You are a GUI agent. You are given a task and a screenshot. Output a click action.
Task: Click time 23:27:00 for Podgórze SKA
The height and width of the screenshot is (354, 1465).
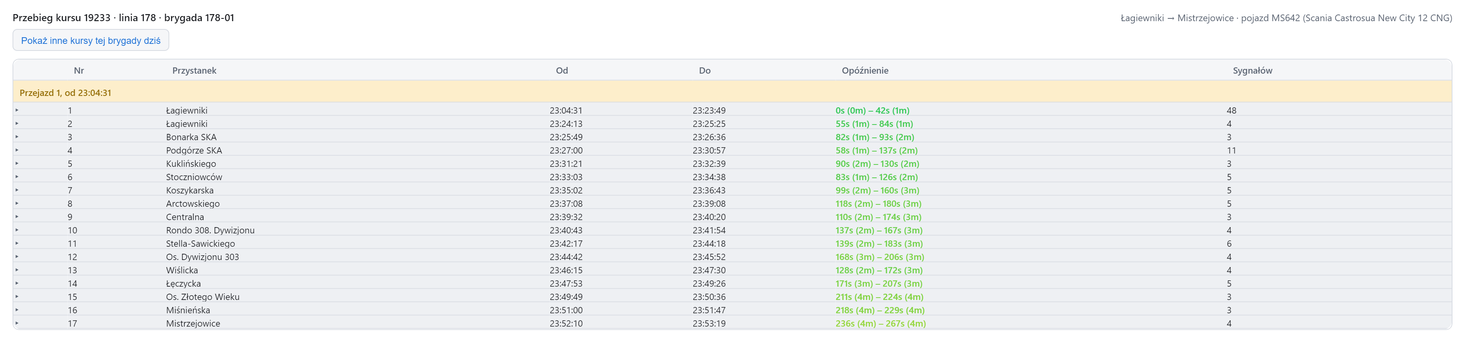[x=566, y=151]
